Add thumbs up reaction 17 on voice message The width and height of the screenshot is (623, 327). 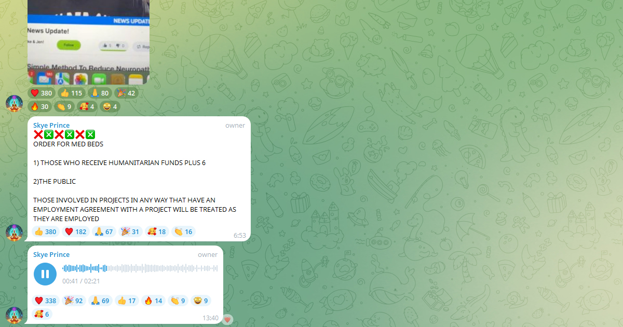(x=127, y=301)
